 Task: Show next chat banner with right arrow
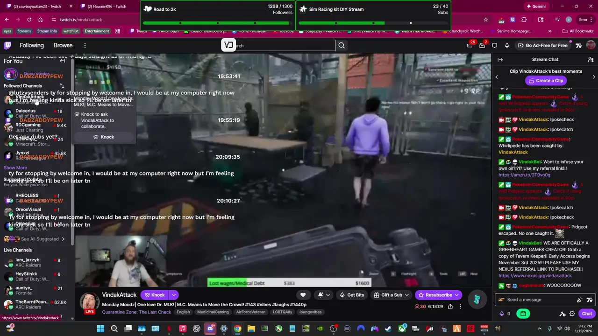tap(594, 77)
